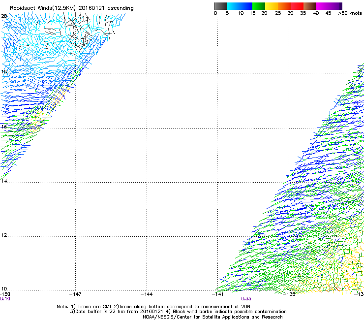Click the red 30-35 knots legend segment
Viewport: 364px width, 320px height.
[297, 6]
